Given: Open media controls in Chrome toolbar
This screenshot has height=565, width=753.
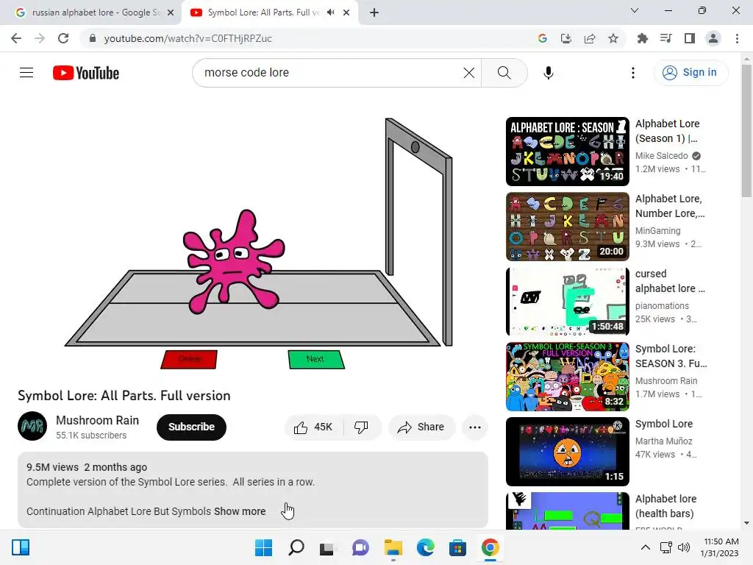Looking at the screenshot, I should coord(666,38).
